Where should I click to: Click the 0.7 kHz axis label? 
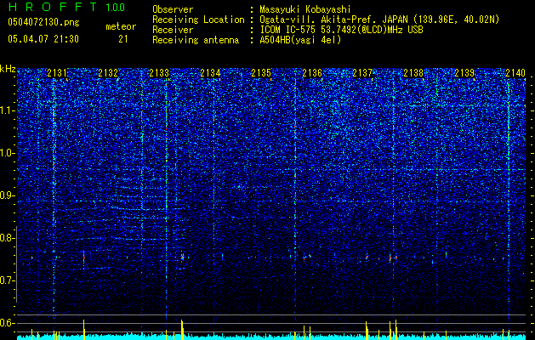8,280
